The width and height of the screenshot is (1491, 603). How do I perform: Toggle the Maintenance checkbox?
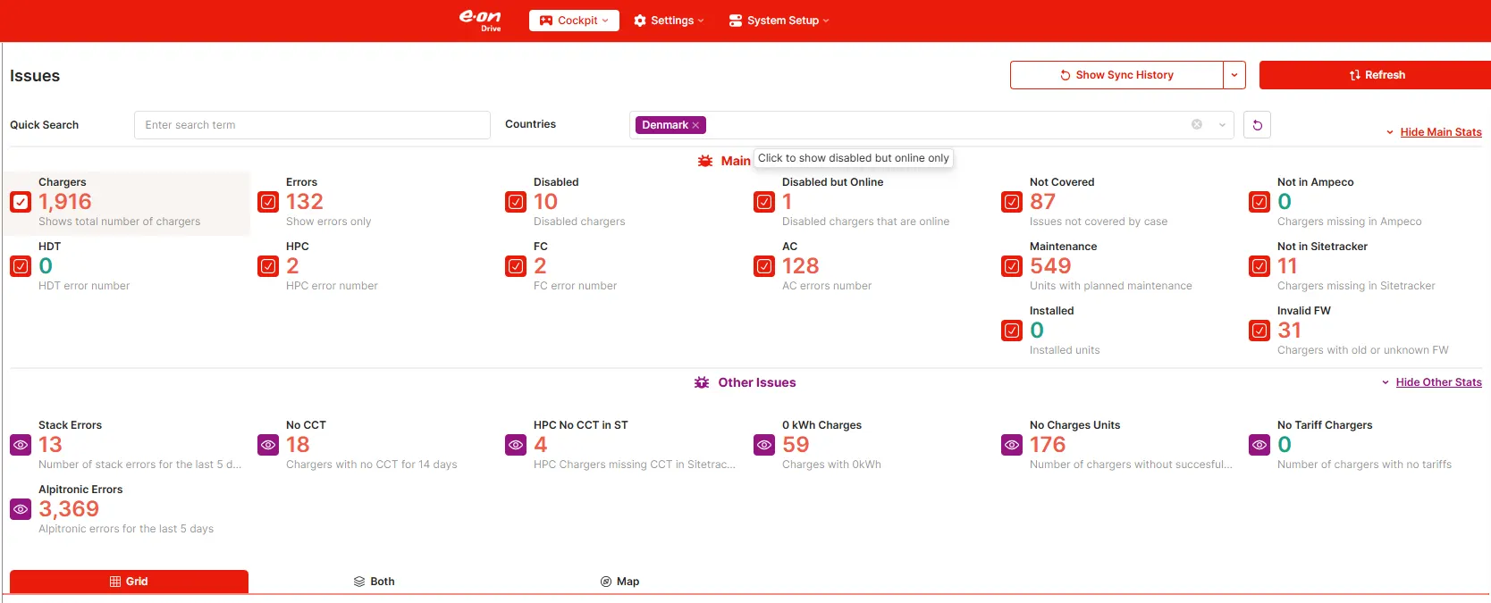[x=1012, y=266]
